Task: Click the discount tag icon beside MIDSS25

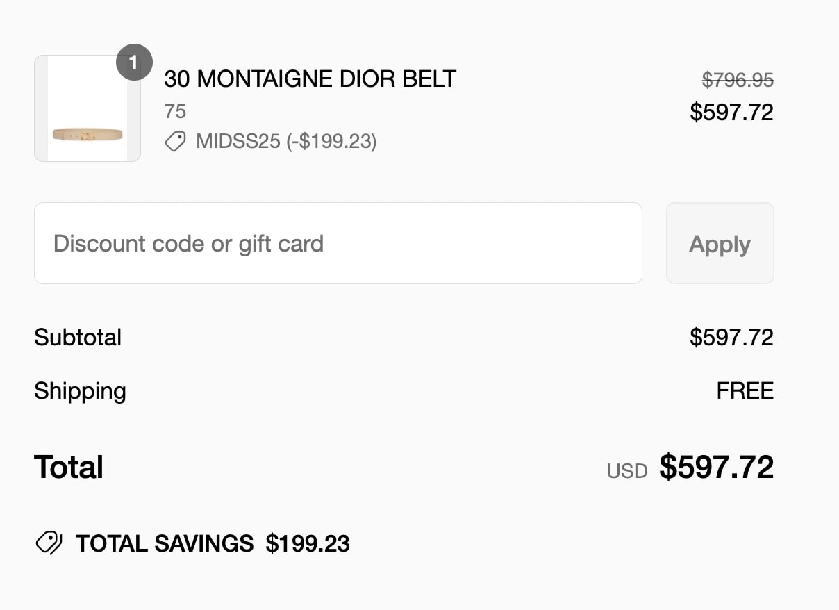Action: pyautogui.click(x=175, y=142)
